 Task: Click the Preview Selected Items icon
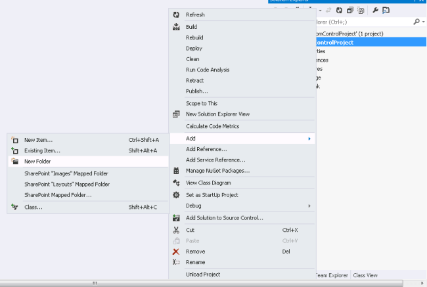(386, 11)
